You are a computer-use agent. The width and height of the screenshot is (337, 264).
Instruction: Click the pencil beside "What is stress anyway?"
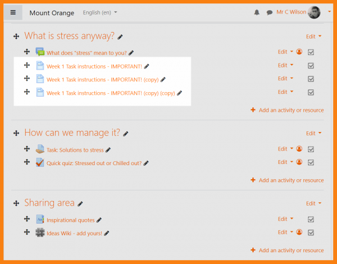click(x=120, y=37)
